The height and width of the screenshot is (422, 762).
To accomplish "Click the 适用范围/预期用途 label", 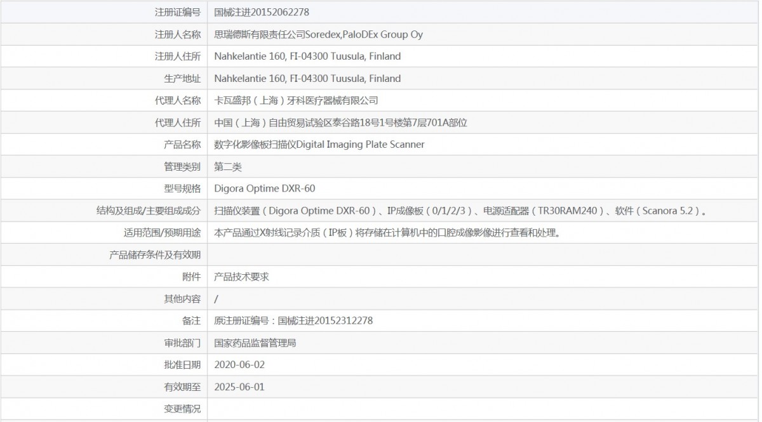I will [162, 233].
